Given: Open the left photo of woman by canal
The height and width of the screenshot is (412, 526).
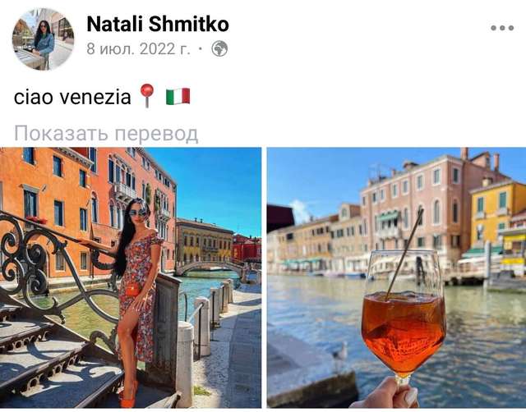Looking at the screenshot, I should point(131,277).
